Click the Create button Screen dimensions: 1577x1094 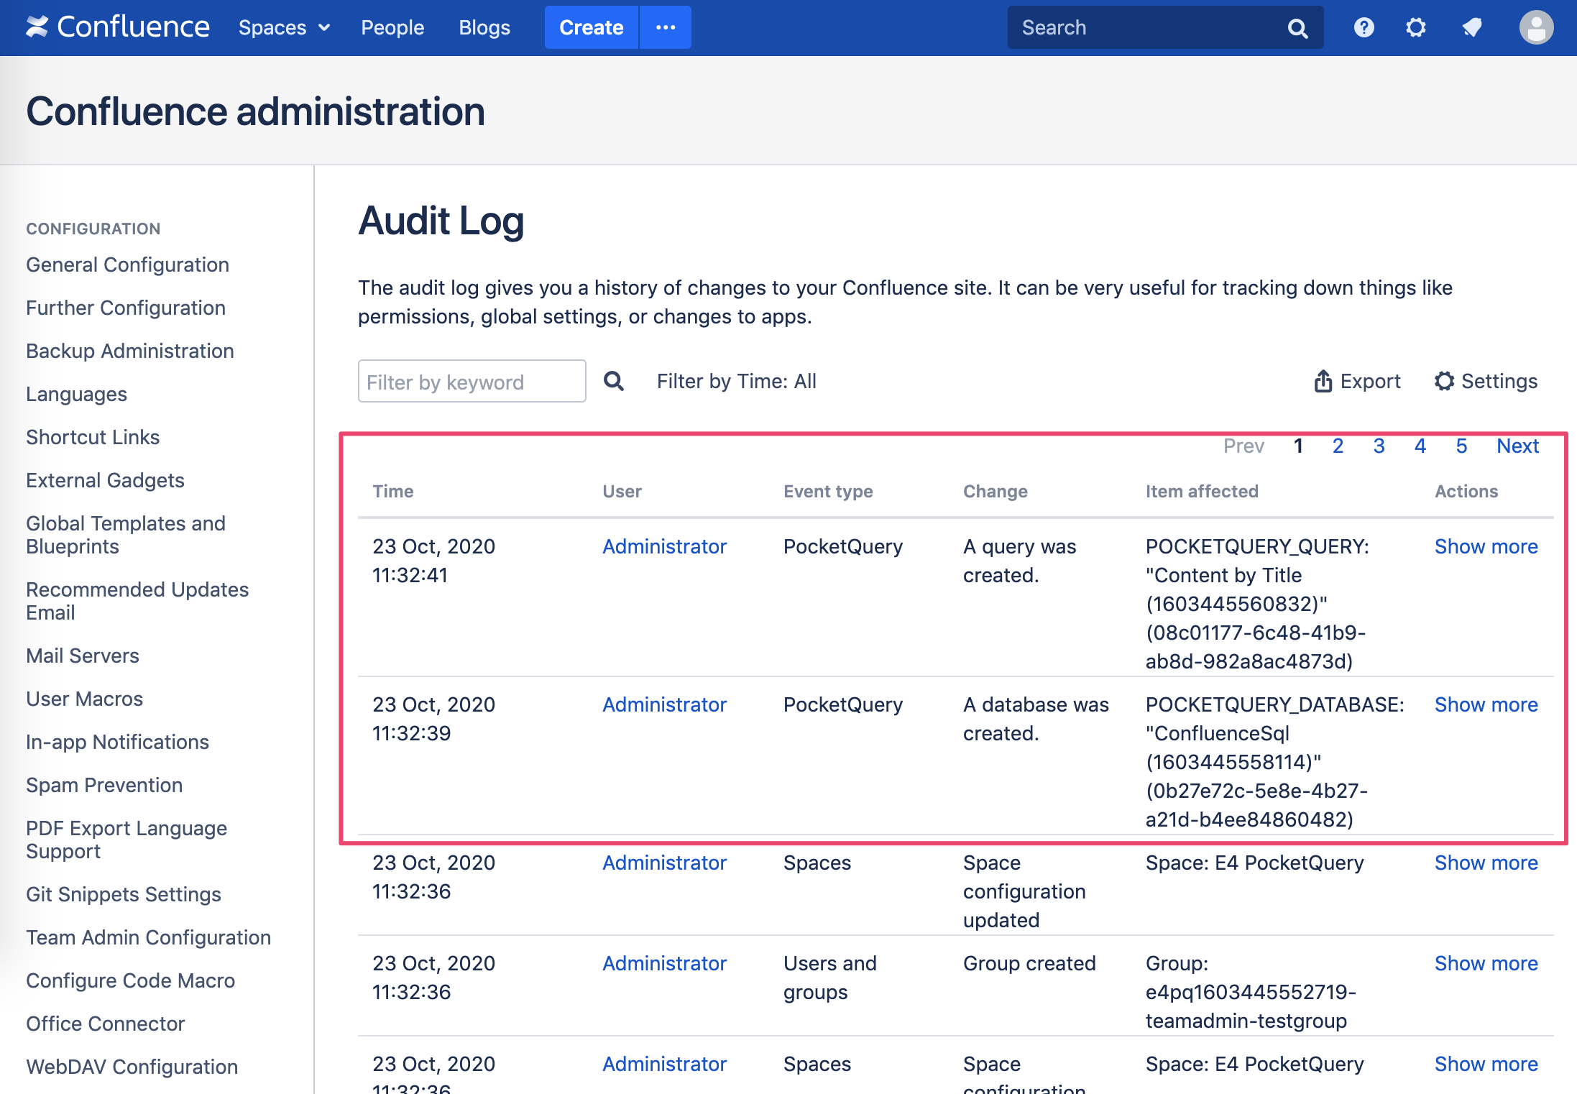point(591,27)
